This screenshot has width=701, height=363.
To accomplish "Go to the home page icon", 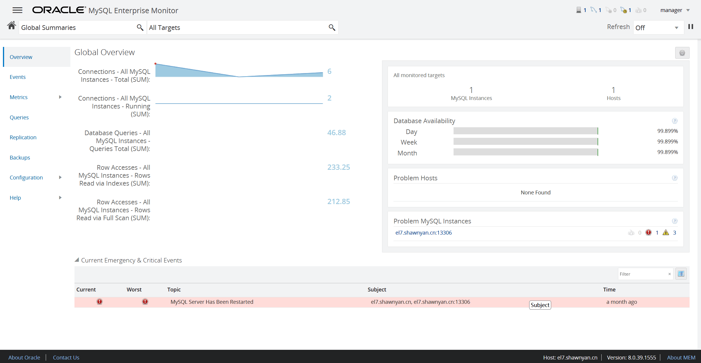I will (x=11, y=26).
